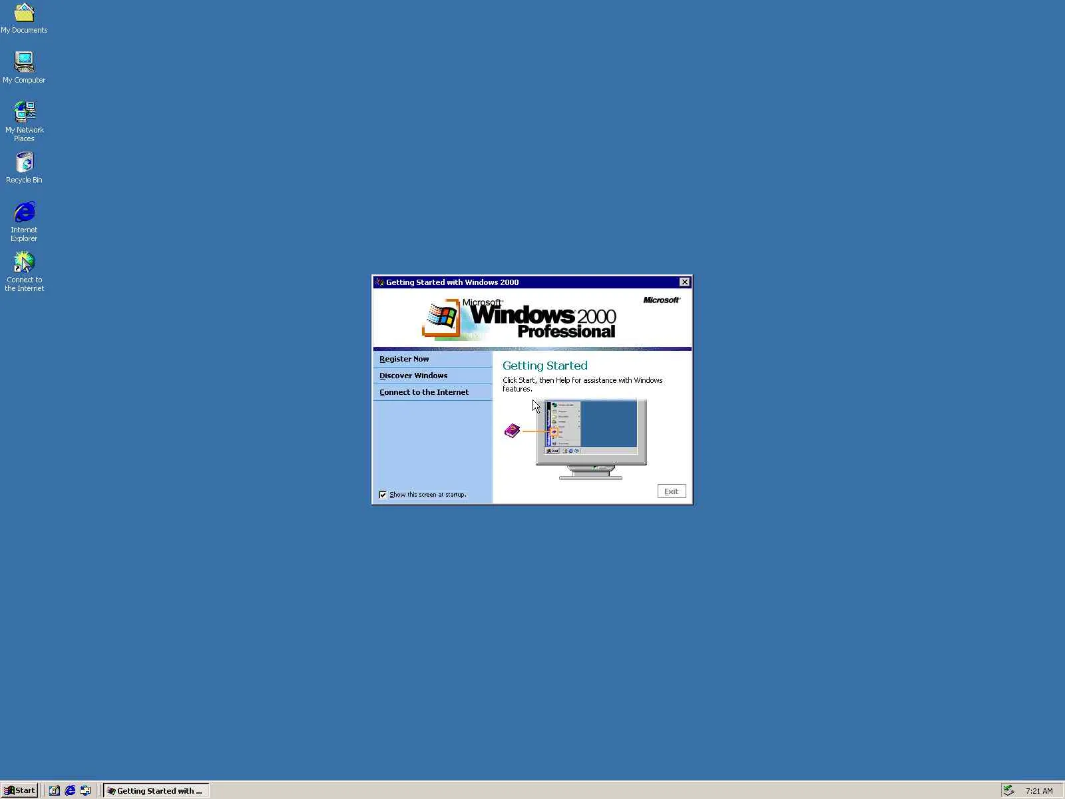Click the Getting Started heading text

[x=545, y=366]
